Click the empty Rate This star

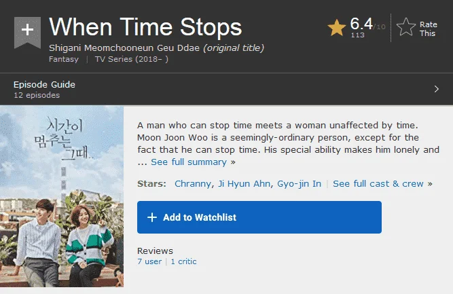[x=406, y=27]
